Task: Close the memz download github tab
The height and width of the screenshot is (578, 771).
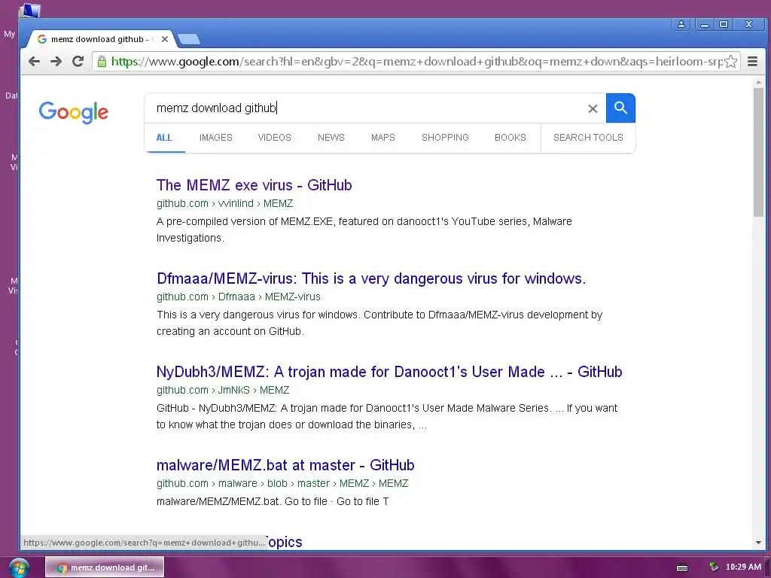Action: [x=165, y=39]
